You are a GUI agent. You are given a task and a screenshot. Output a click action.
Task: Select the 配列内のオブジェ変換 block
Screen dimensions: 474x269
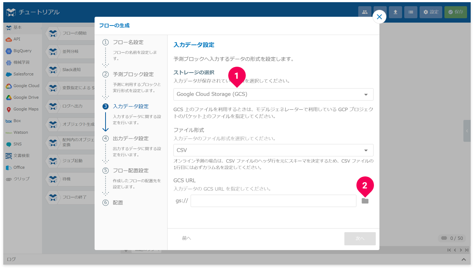(x=70, y=143)
